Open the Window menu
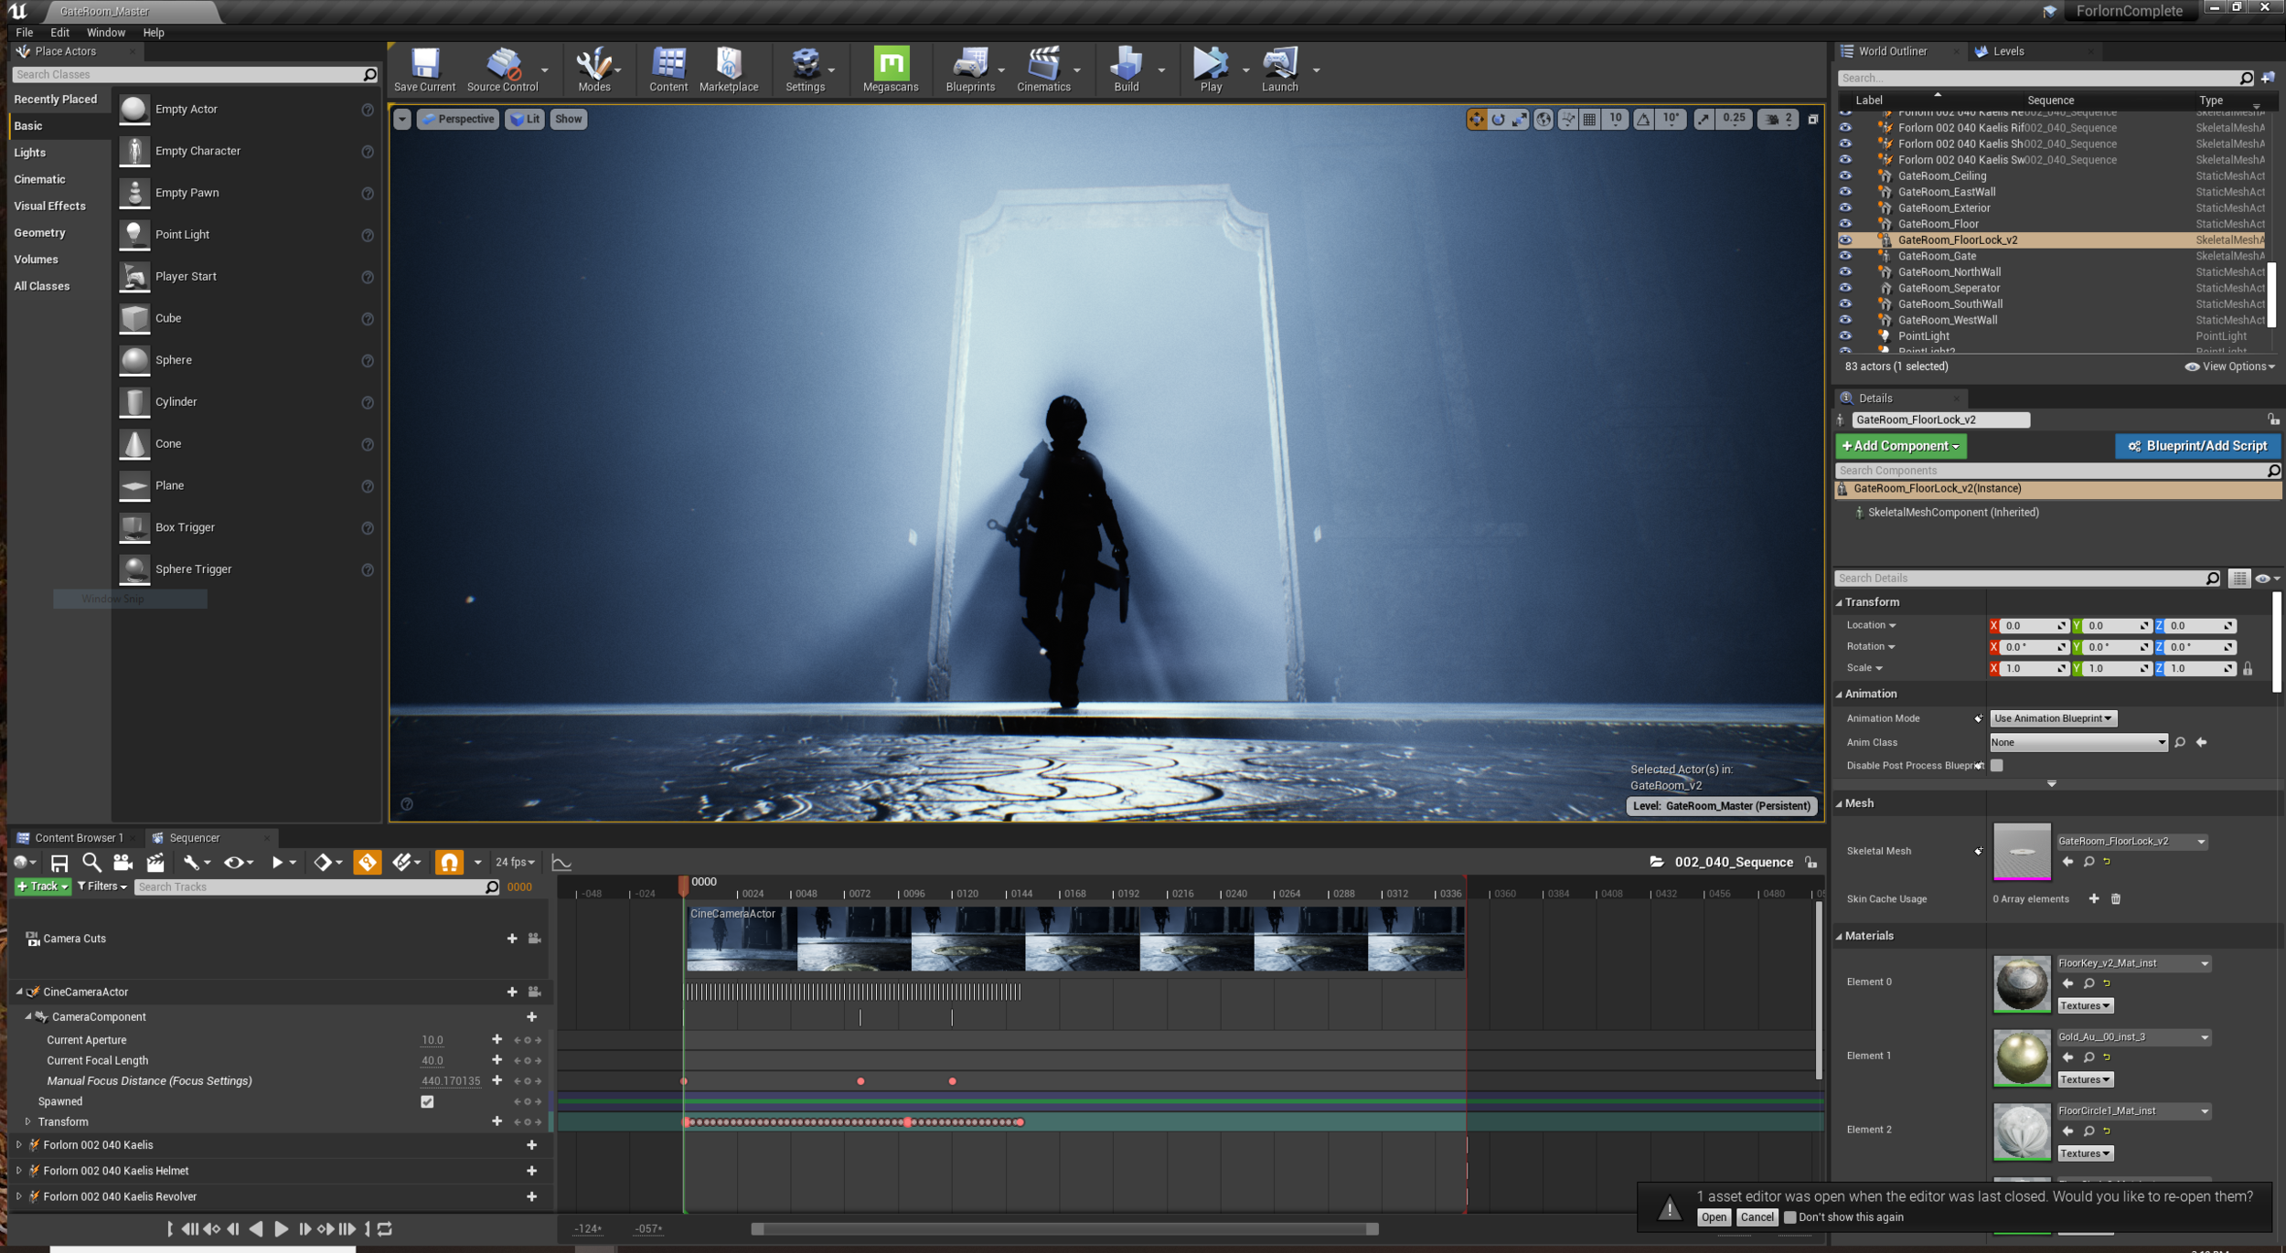The width and height of the screenshot is (2286, 1253). [105, 32]
